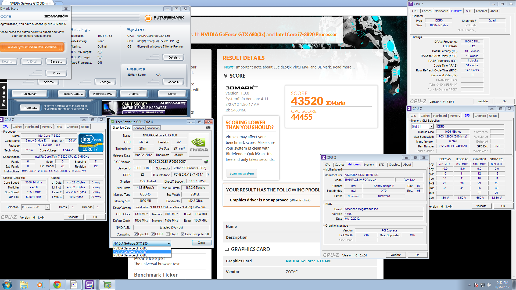Viewport: 516px width, 290px height.
Task: Click the network tray icon
Action: (482, 285)
